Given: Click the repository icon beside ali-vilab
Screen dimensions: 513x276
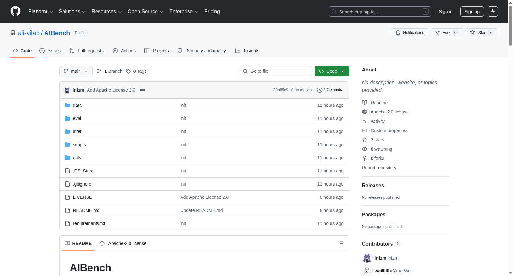Looking at the screenshot, I should pos(13,33).
